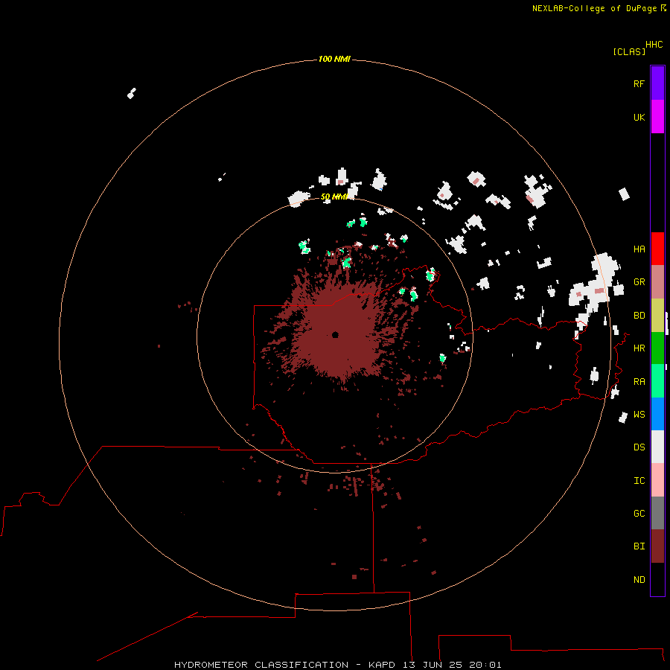670x670 pixels.
Task: Click the IC legend label
Action: click(x=639, y=480)
